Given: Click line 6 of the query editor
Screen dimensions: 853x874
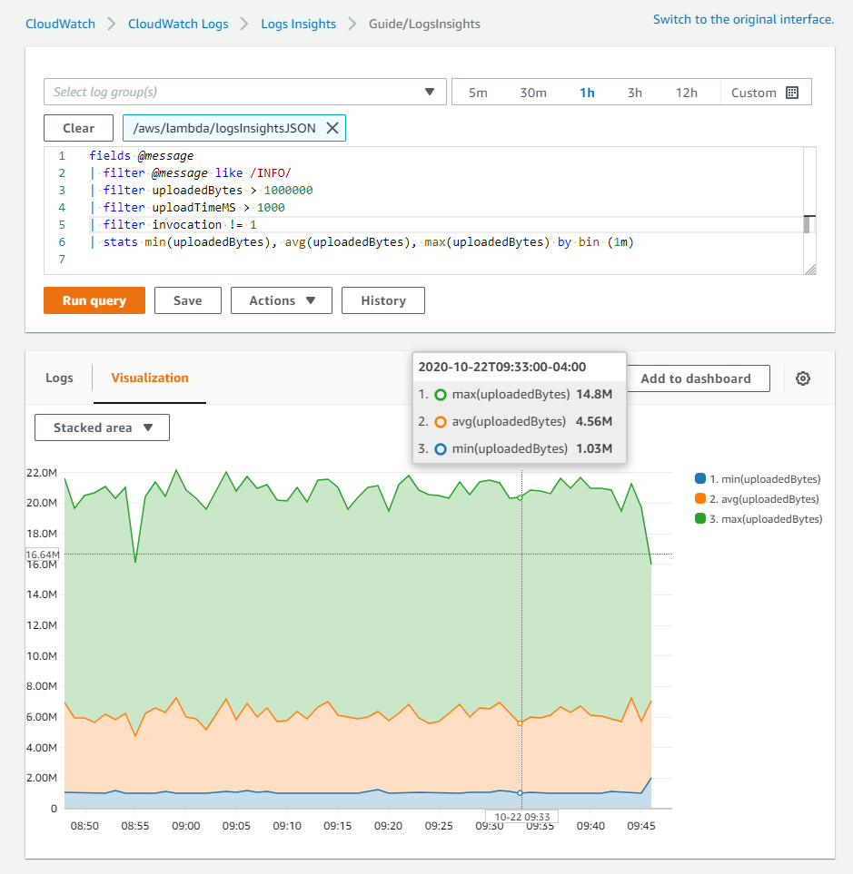Looking at the screenshot, I should (363, 241).
